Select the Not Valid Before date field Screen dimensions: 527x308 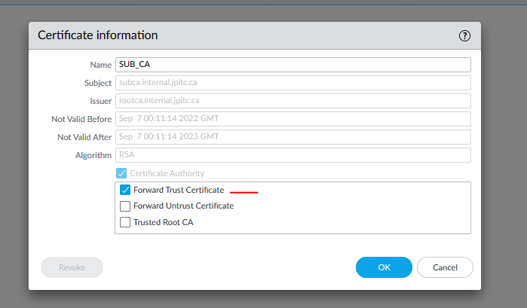pyautogui.click(x=293, y=119)
